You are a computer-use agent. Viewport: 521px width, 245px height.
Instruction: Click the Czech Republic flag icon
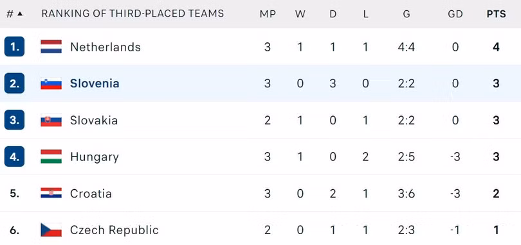(x=51, y=230)
